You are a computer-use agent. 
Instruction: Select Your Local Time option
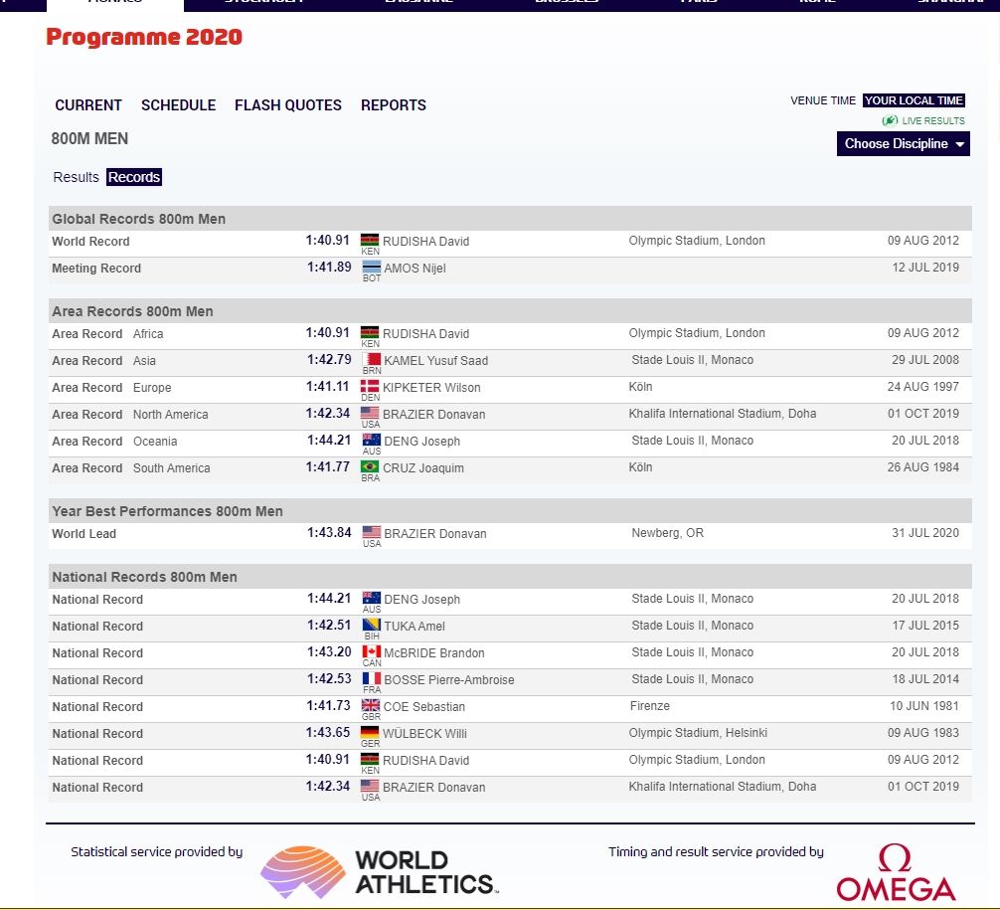point(914,100)
